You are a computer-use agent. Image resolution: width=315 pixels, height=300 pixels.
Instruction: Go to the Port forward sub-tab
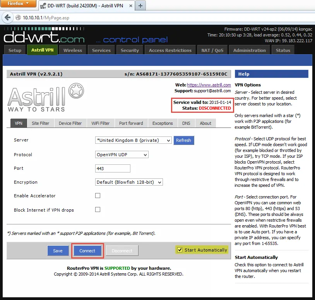coord(131,123)
